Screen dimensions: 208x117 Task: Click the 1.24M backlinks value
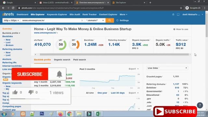tap(90, 45)
